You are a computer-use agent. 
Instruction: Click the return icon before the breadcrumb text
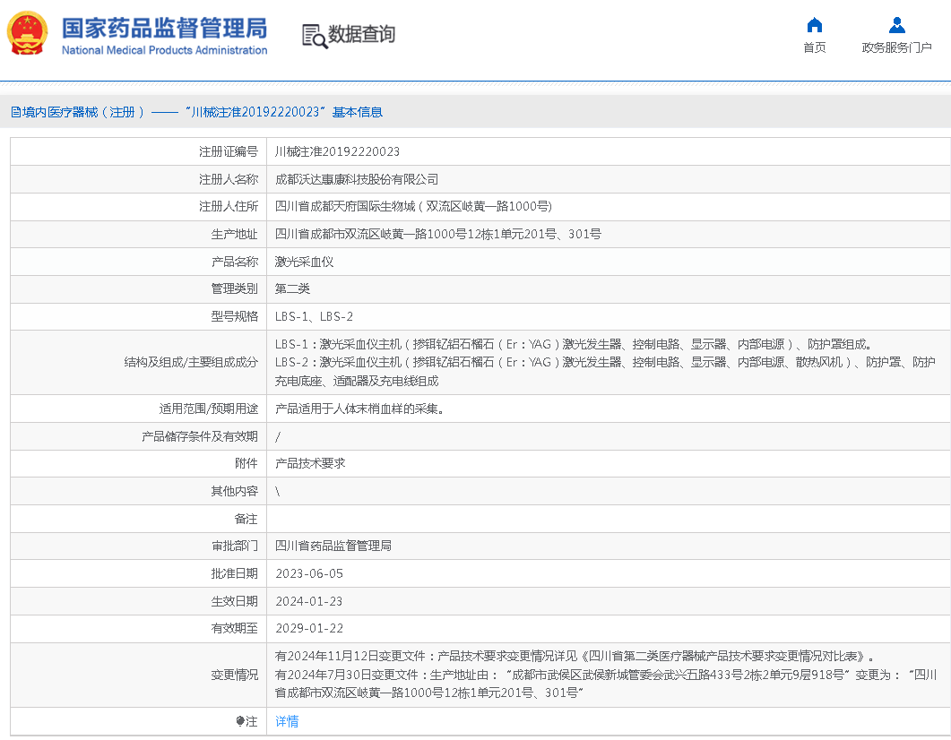click(x=15, y=111)
